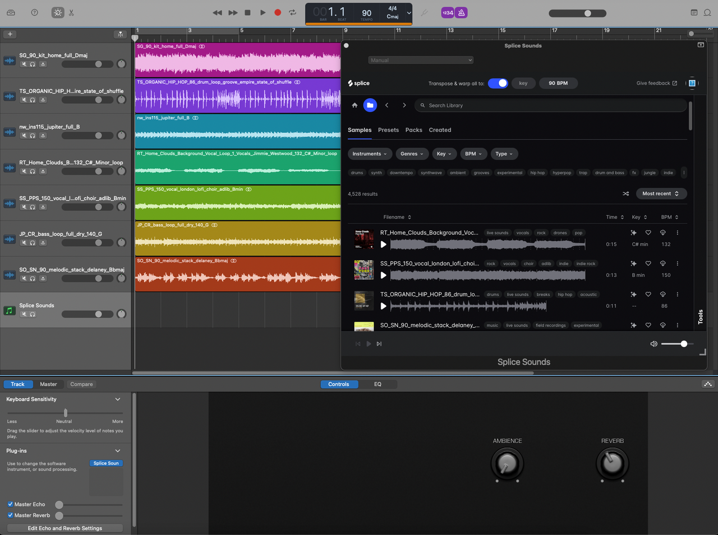718x535 pixels.
Task: Open the Instruments filter dropdown
Action: [369, 154]
